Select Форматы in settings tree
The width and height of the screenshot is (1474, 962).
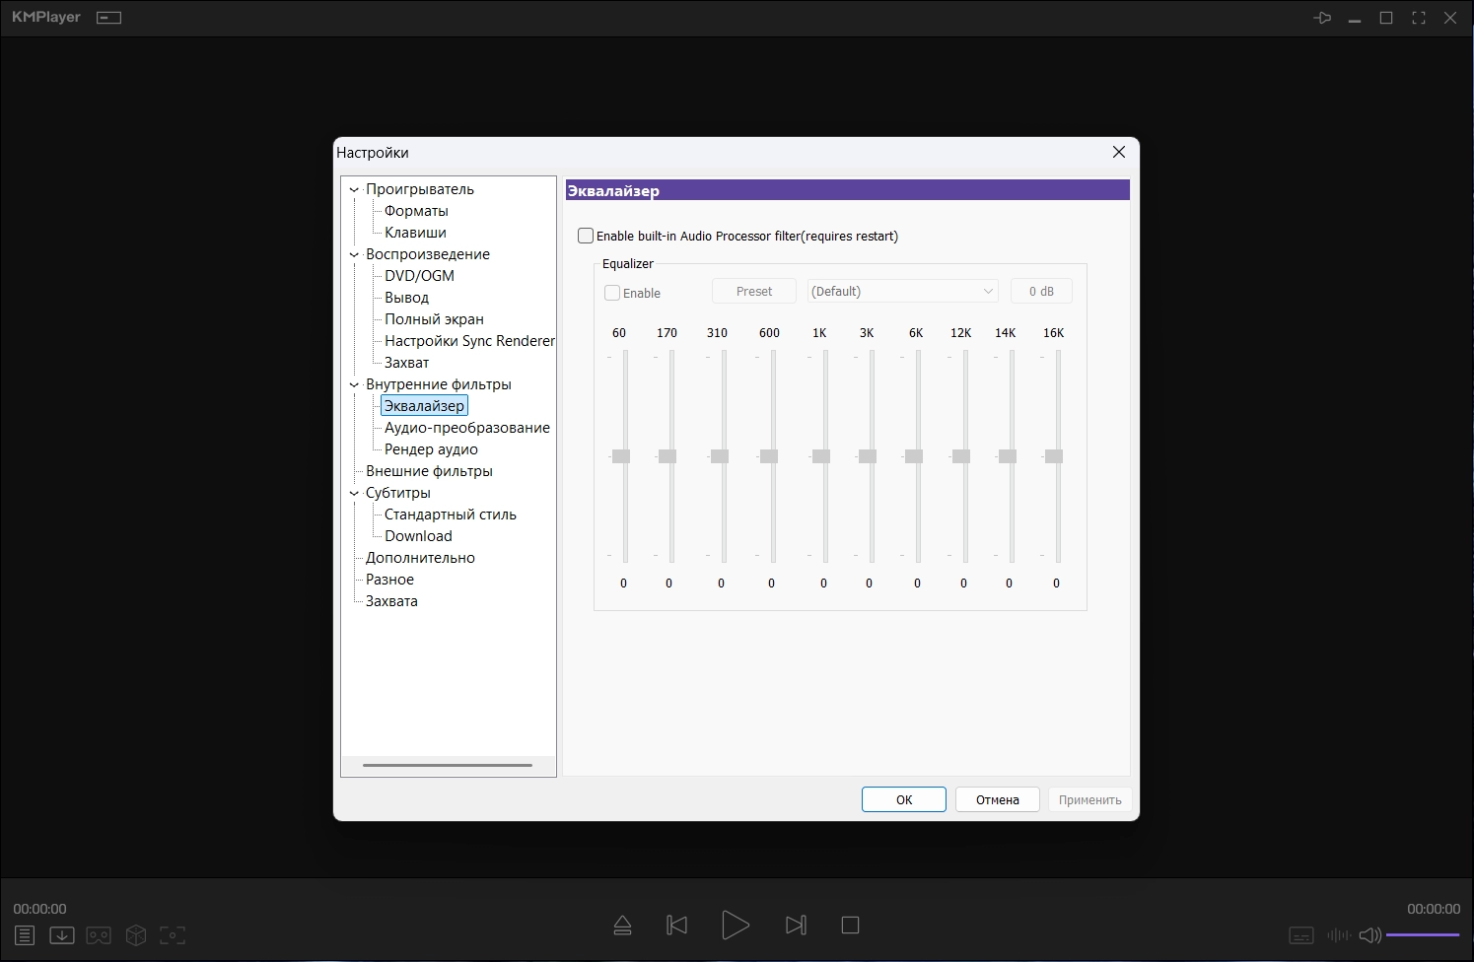click(x=416, y=211)
